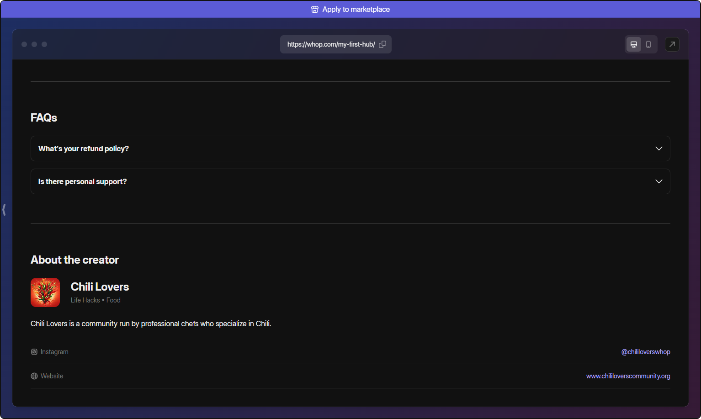Click the first window dot in the preview frame
The width and height of the screenshot is (701, 419).
[24, 44]
